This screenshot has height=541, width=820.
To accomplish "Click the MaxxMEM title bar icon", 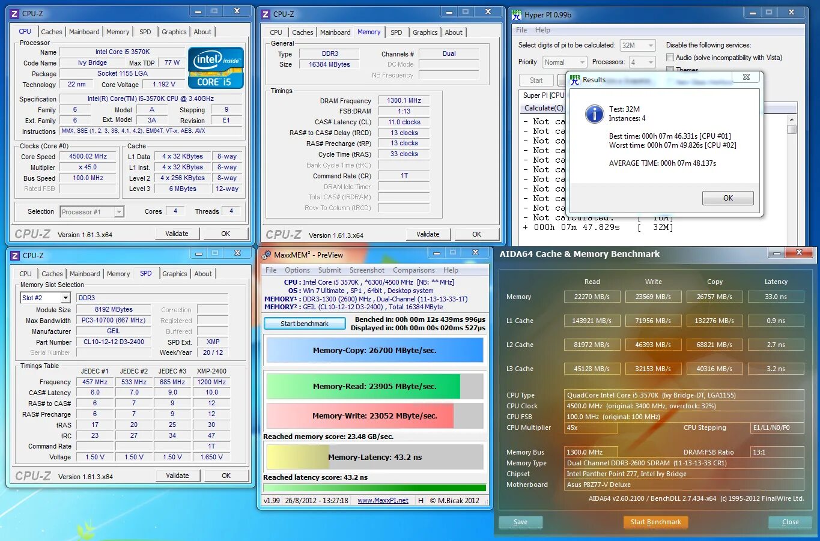I will click(267, 255).
